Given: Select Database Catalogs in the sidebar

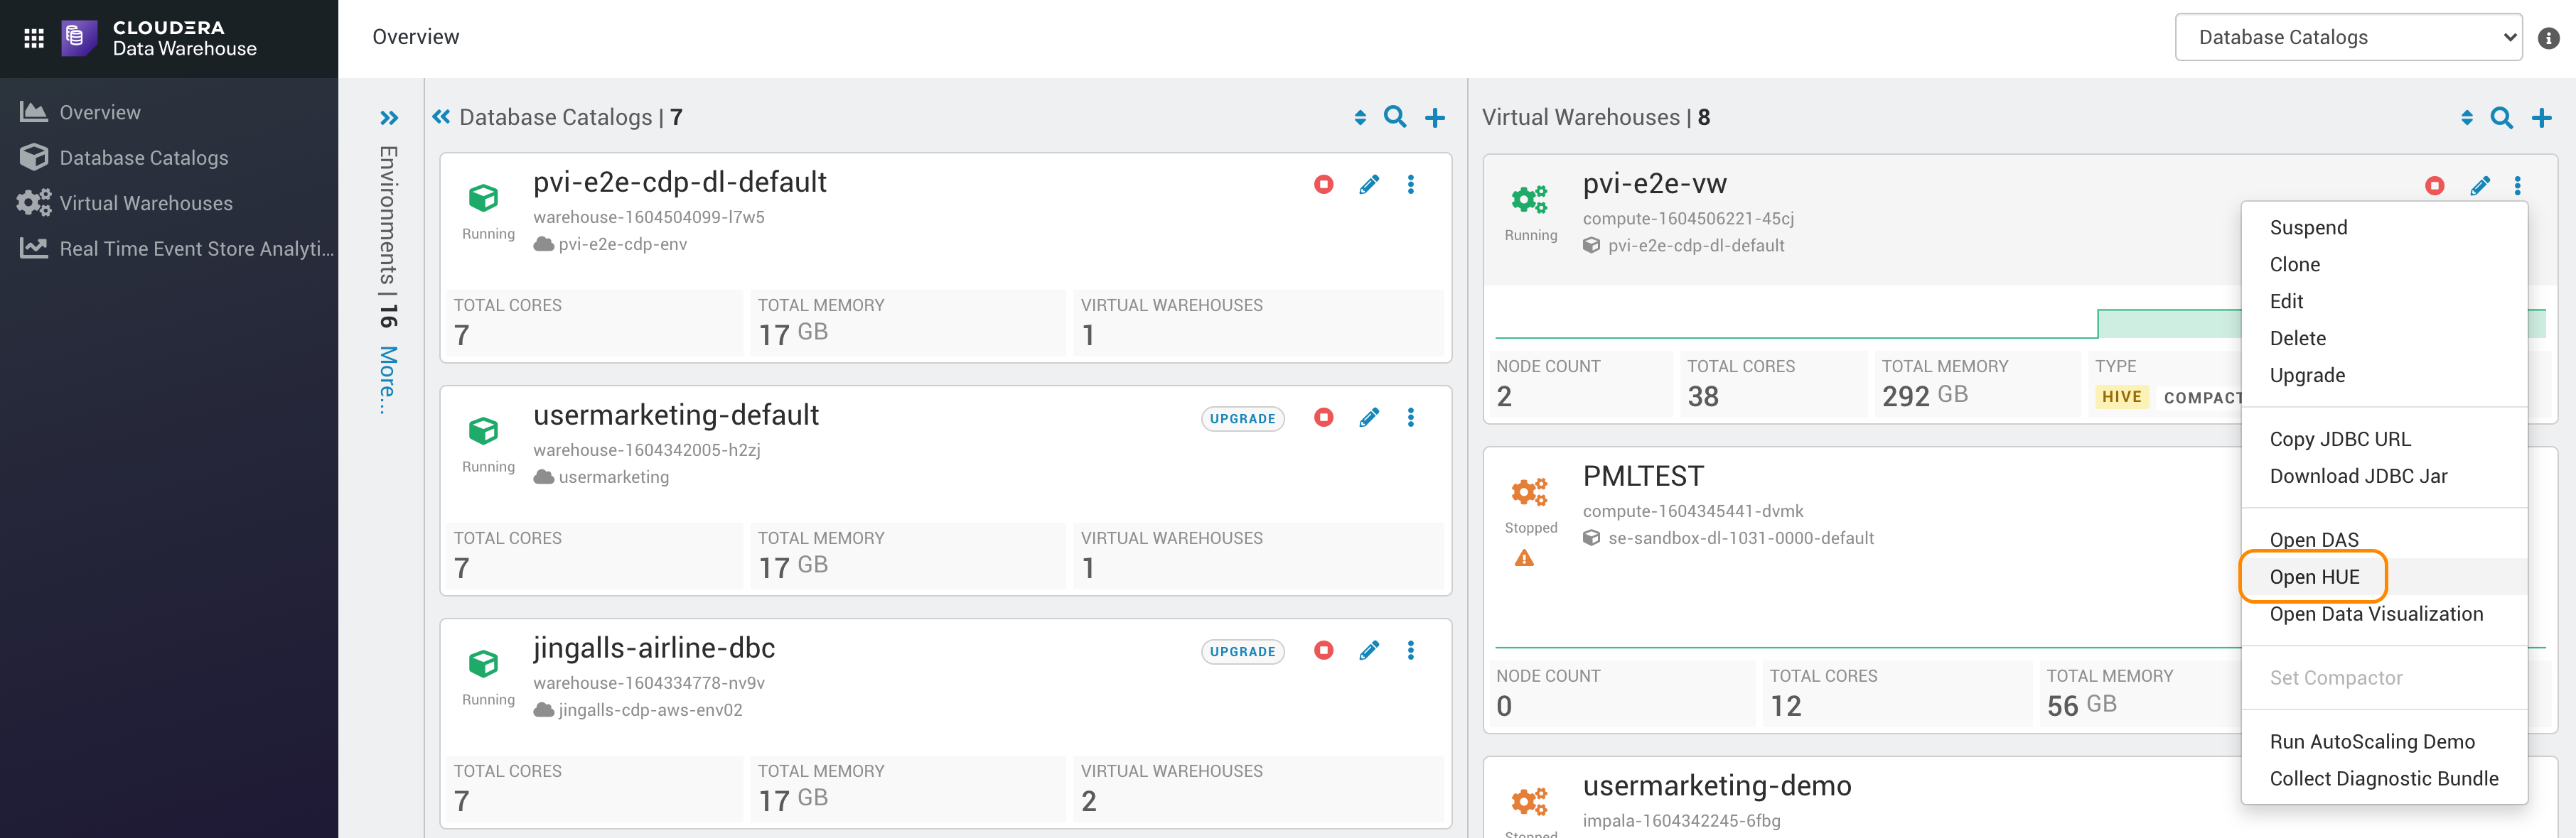Looking at the screenshot, I should [x=143, y=157].
